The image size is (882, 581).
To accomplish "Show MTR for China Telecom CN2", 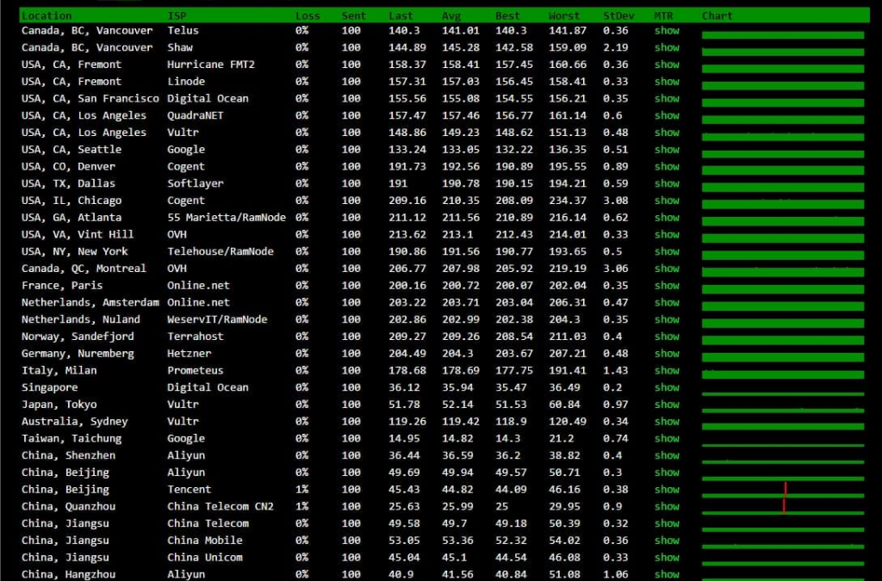I will (667, 506).
